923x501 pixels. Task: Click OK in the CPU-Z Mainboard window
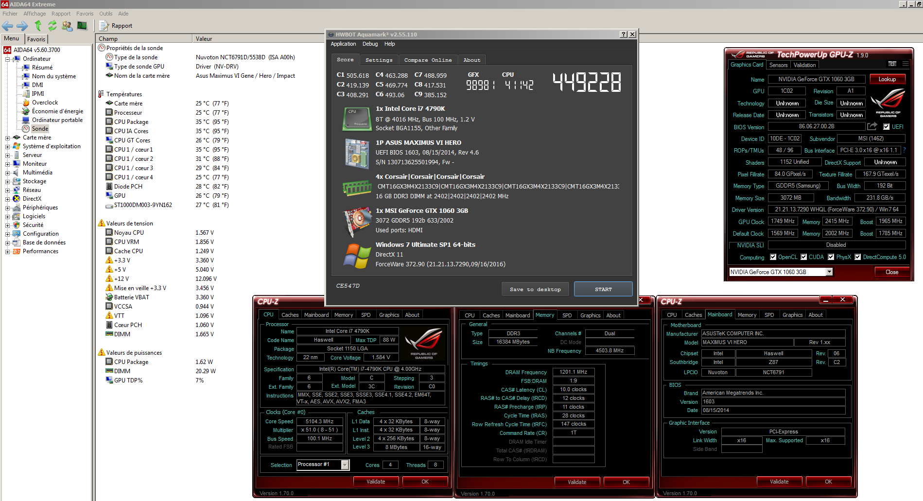828,482
